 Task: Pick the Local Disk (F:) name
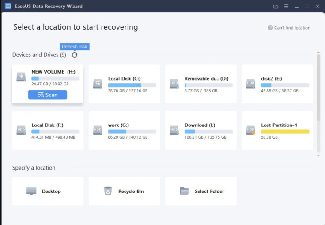[x=47, y=125]
